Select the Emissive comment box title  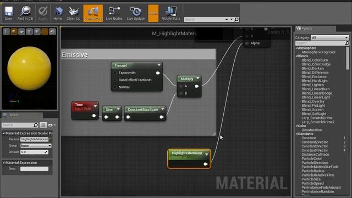[x=75, y=55]
